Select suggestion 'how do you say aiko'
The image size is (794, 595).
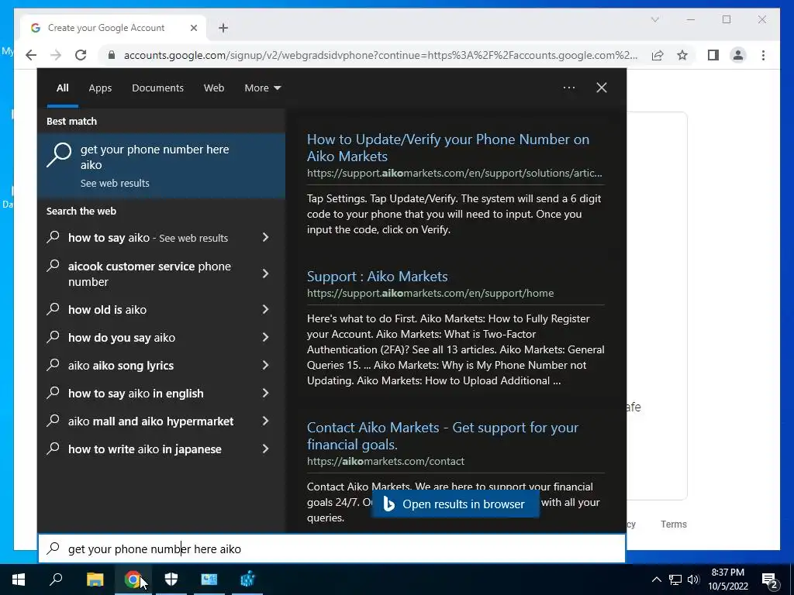pyautogui.click(x=122, y=338)
